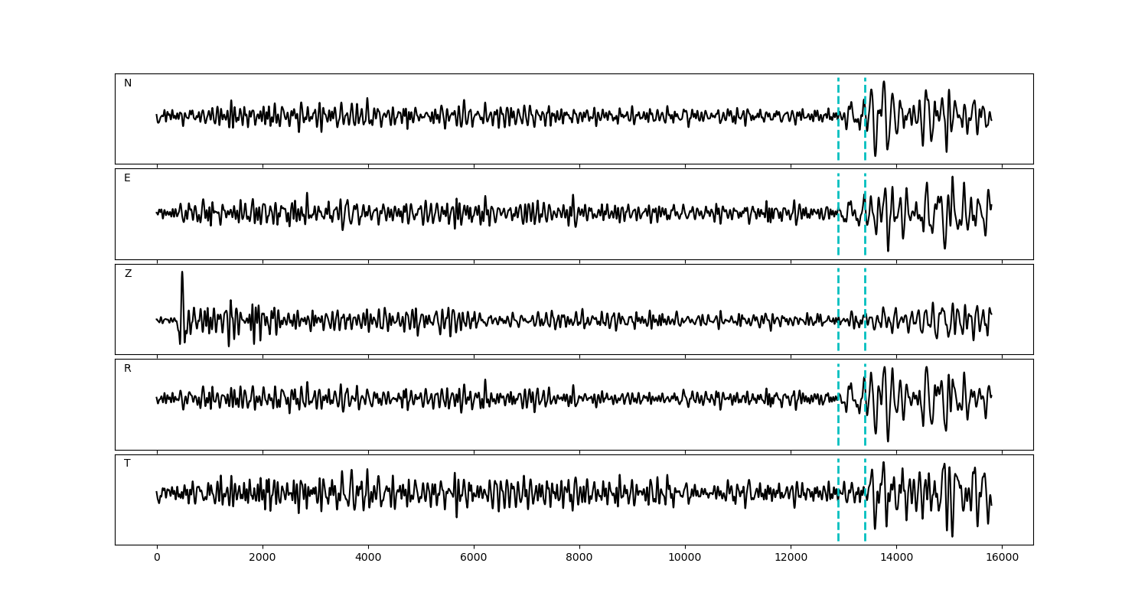This screenshot has width=1148, height=612.
Task: Select the T panel label
Action: coord(127,464)
